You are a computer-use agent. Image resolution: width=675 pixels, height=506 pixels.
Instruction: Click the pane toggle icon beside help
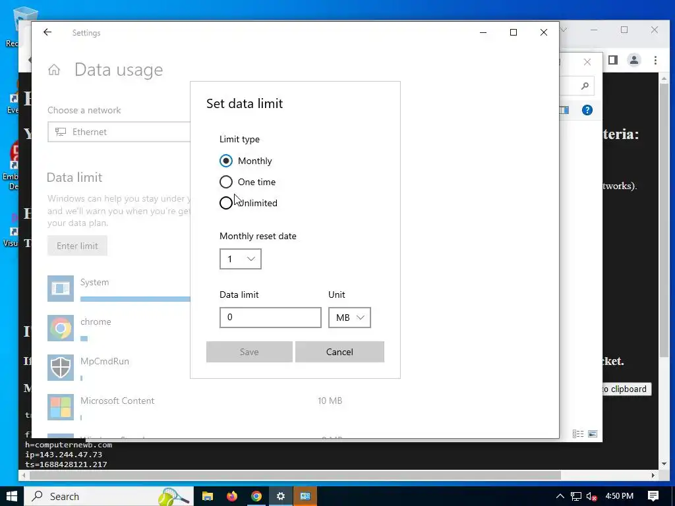[564, 110]
